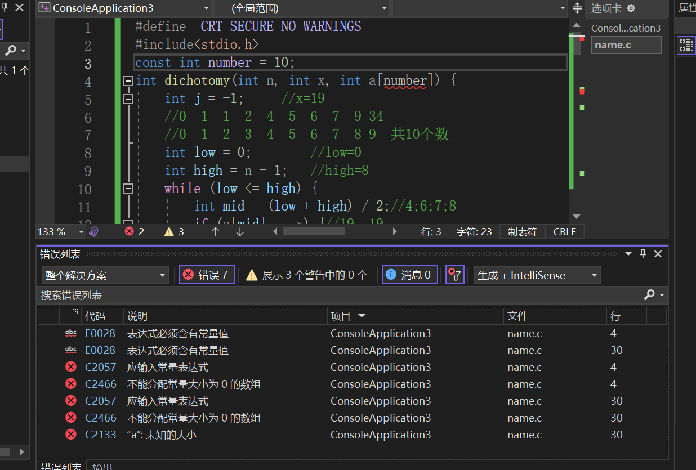Open C2466 code link for line 4
The width and height of the screenshot is (696, 470).
point(101,384)
